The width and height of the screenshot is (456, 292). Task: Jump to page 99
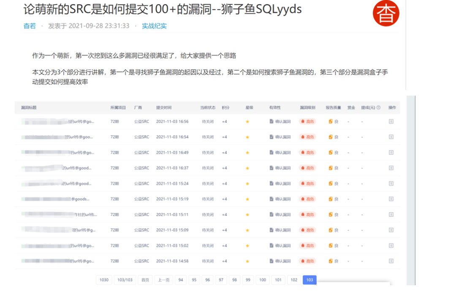[x=248, y=280]
